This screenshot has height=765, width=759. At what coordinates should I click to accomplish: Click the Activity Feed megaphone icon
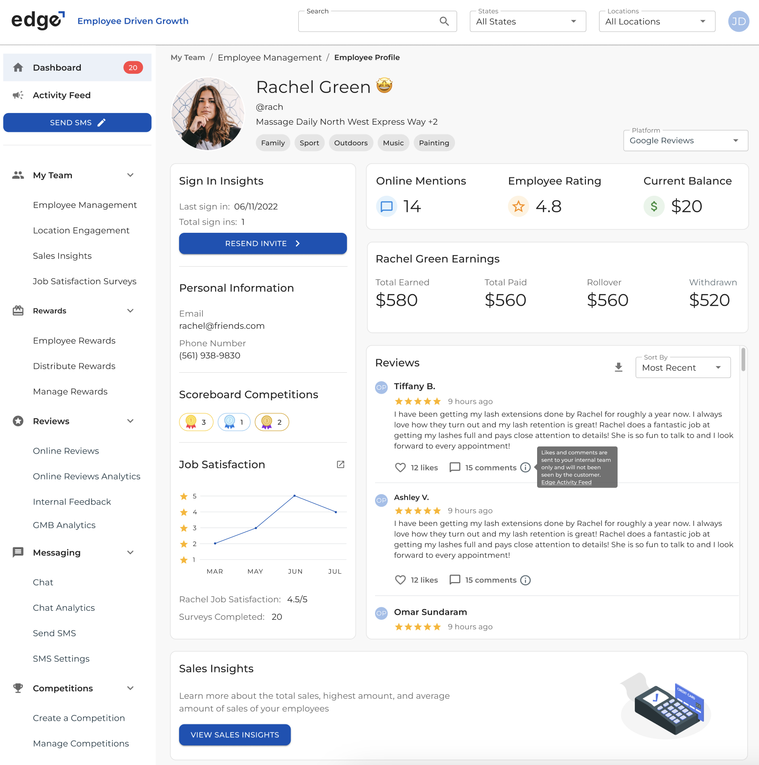[x=18, y=95]
